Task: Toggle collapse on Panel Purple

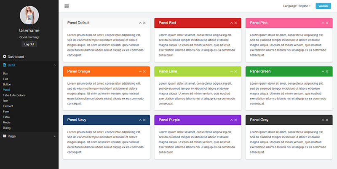Action: [231, 120]
